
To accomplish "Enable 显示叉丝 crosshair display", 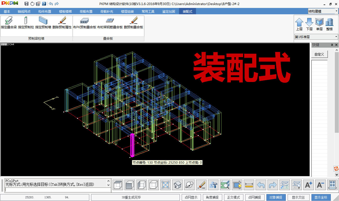I will [298, 197].
